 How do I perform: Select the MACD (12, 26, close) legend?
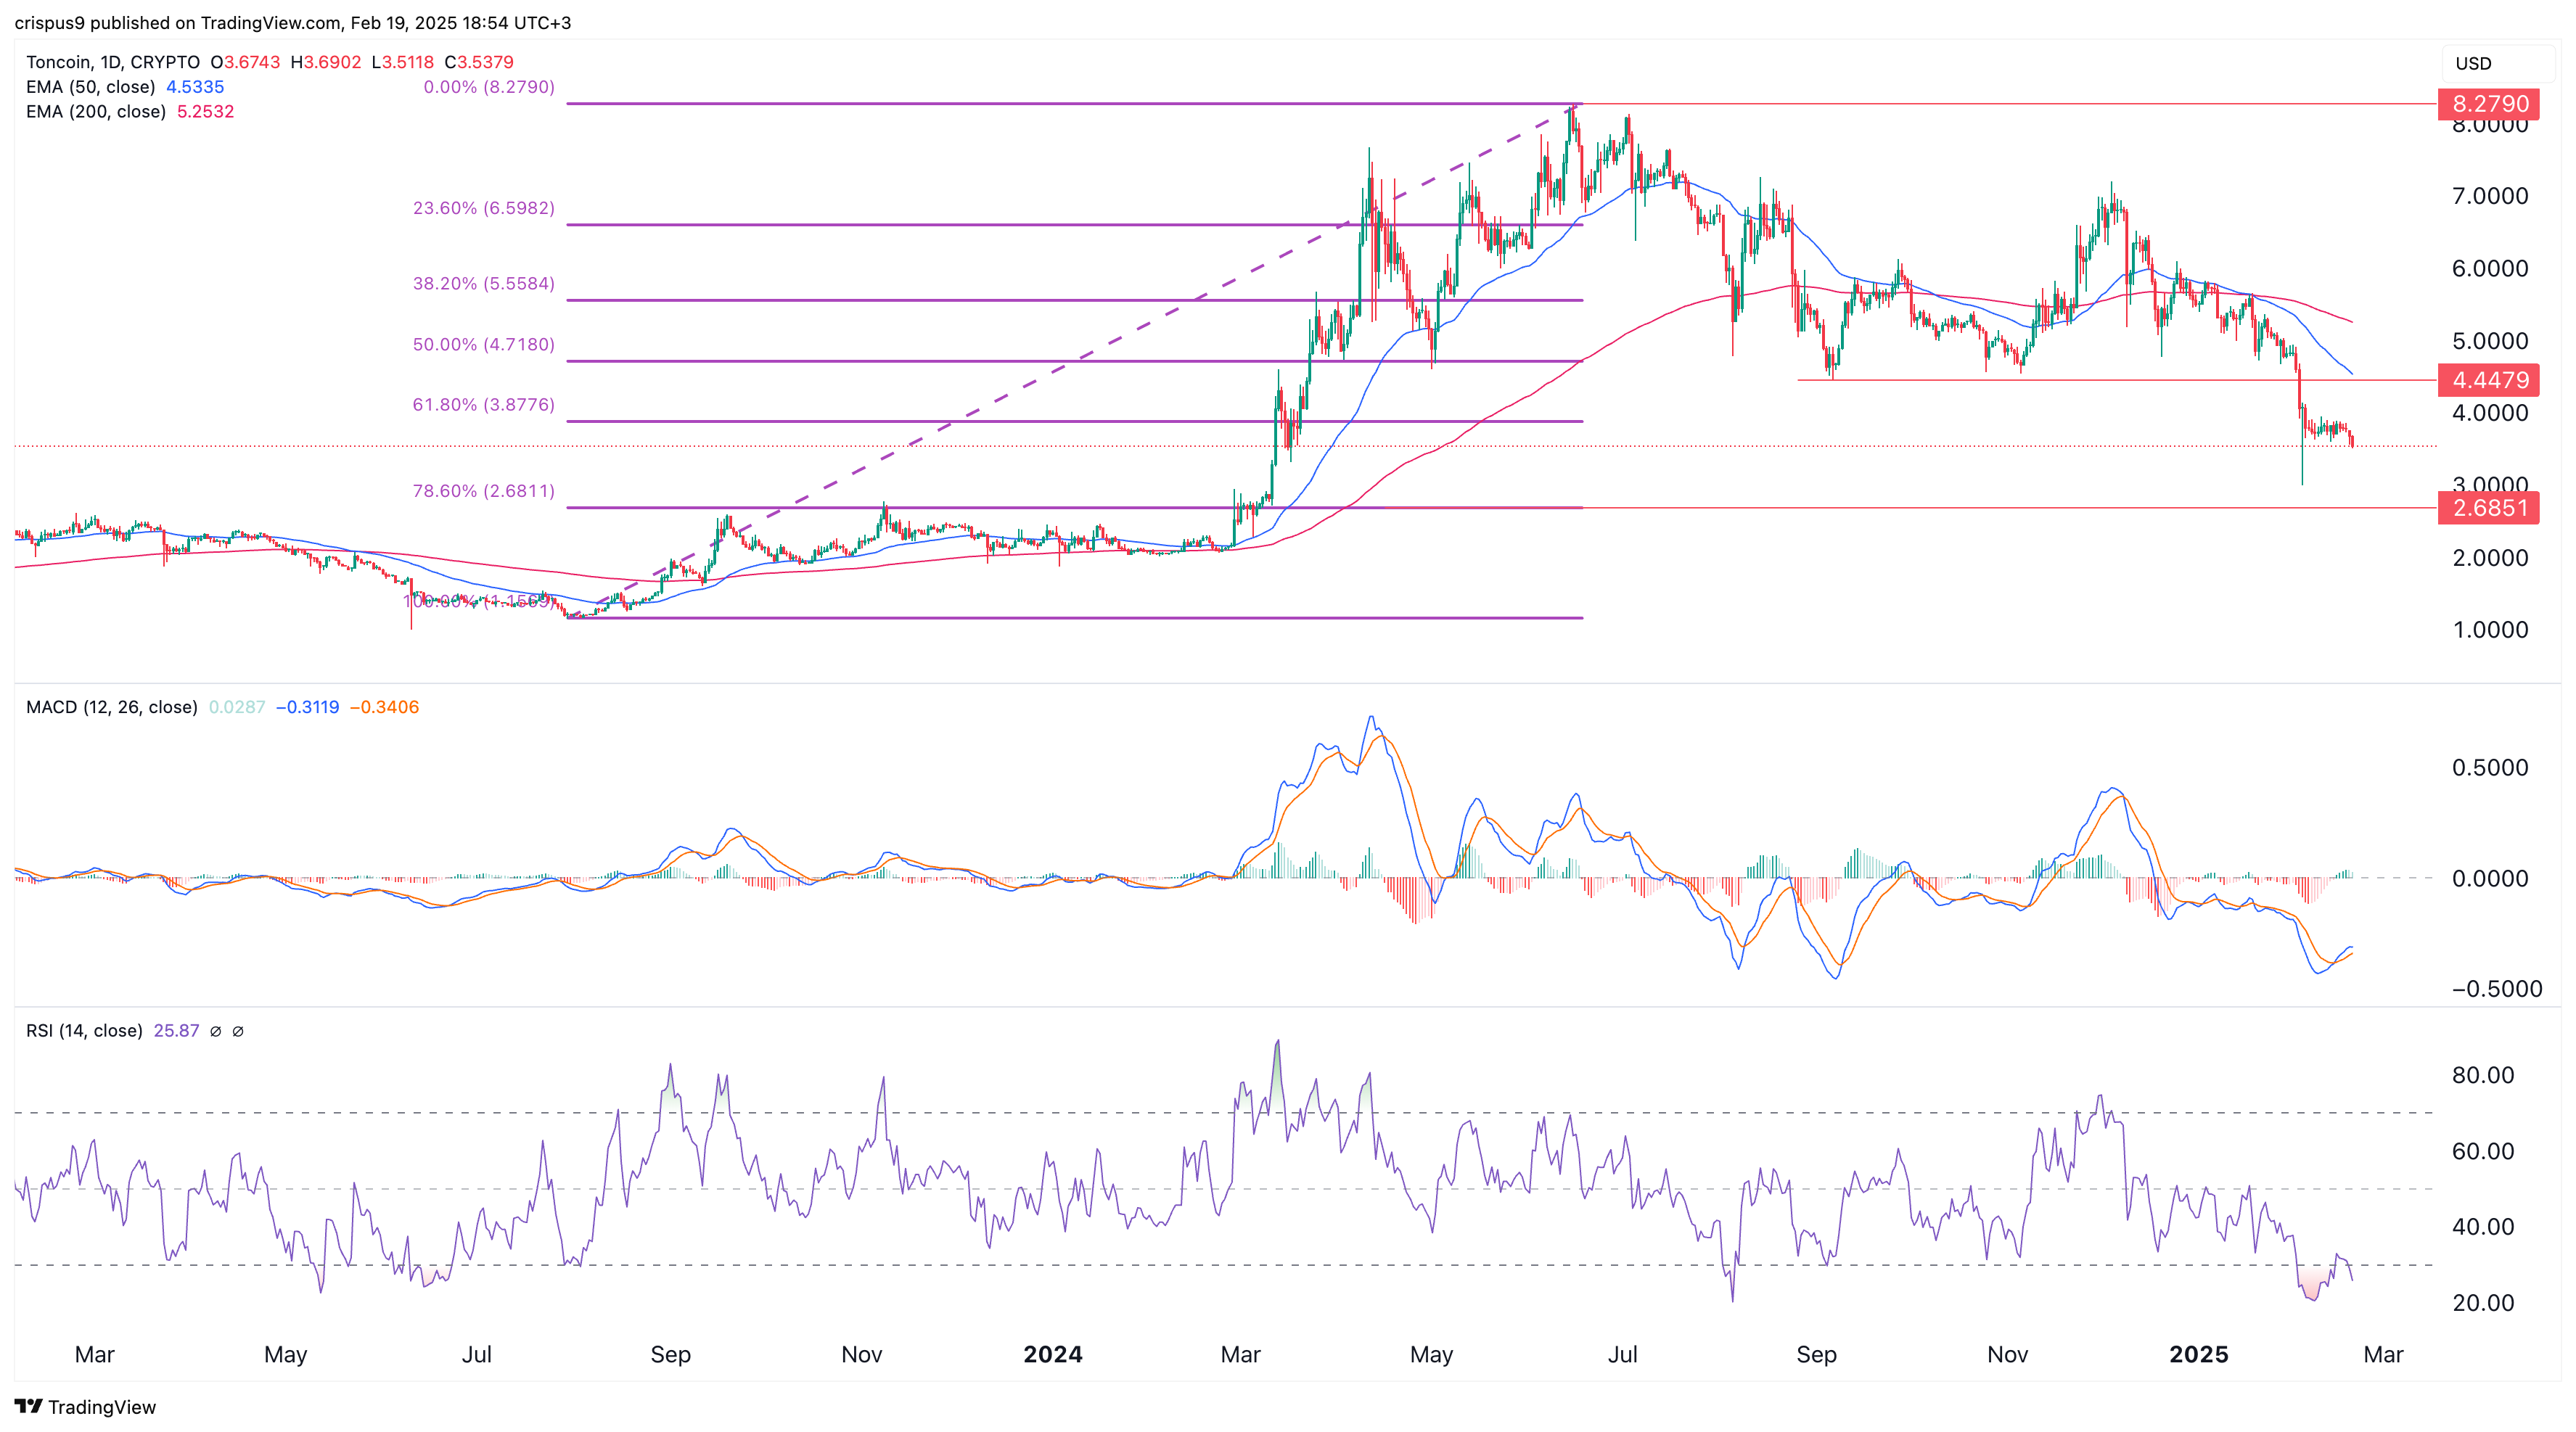[112, 707]
